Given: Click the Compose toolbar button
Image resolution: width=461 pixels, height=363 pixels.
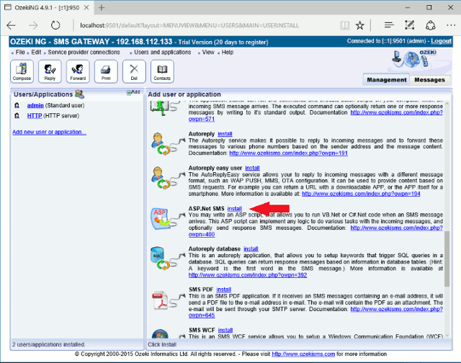Looking at the screenshot, I should pos(22,71).
